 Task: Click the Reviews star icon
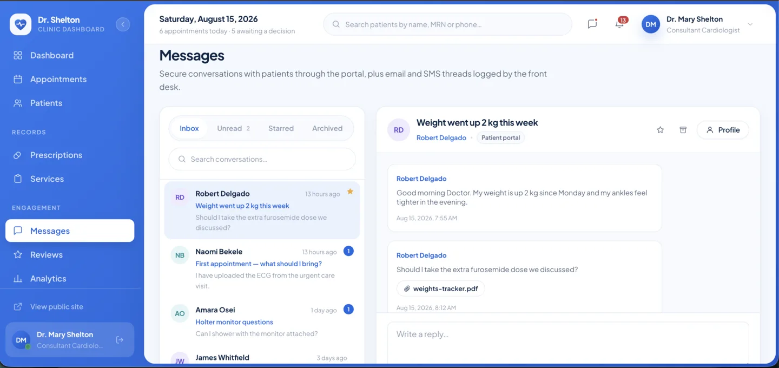coord(18,254)
